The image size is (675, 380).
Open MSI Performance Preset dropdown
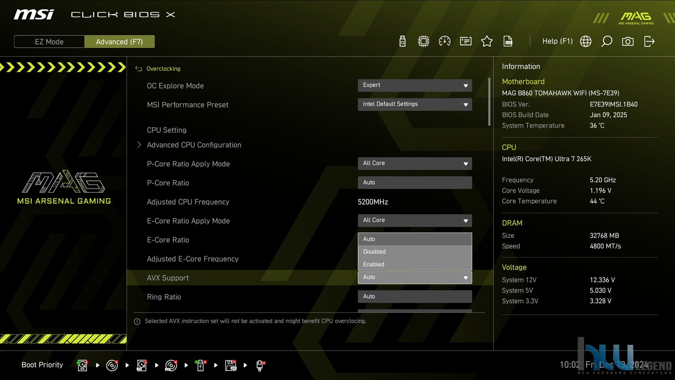[x=415, y=104]
